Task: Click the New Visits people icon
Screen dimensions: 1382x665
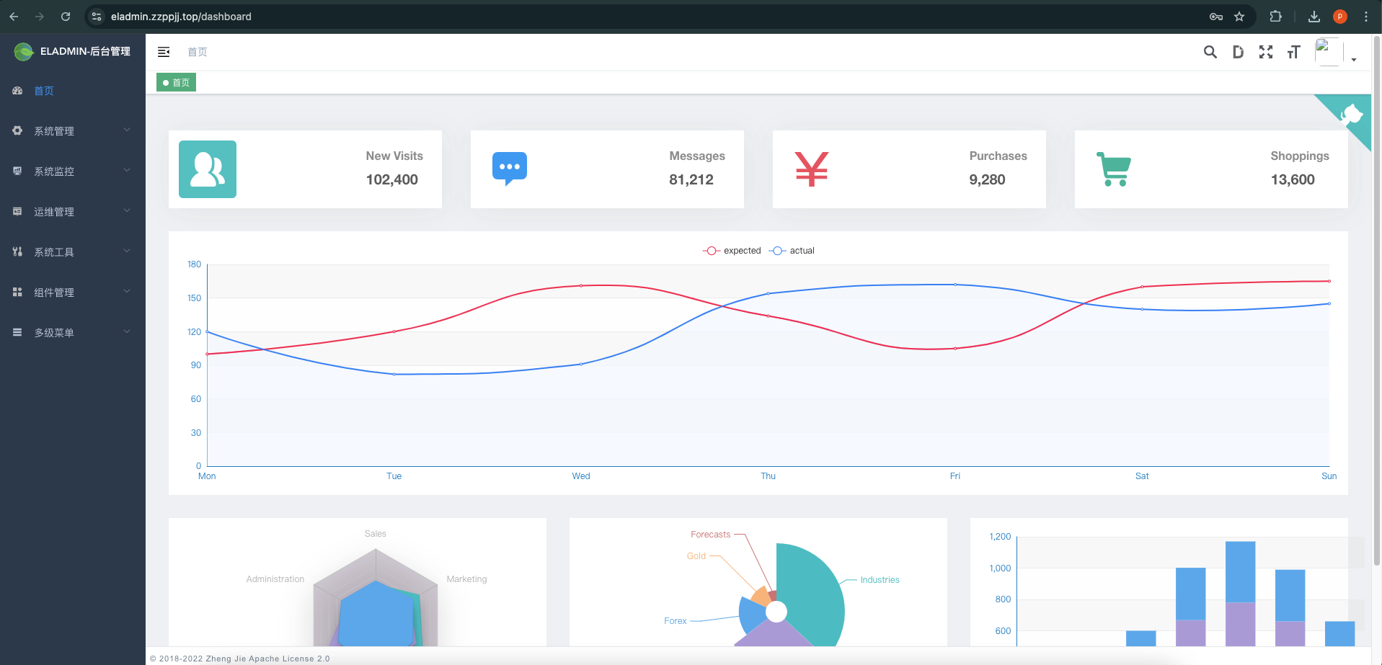Action: [x=208, y=169]
